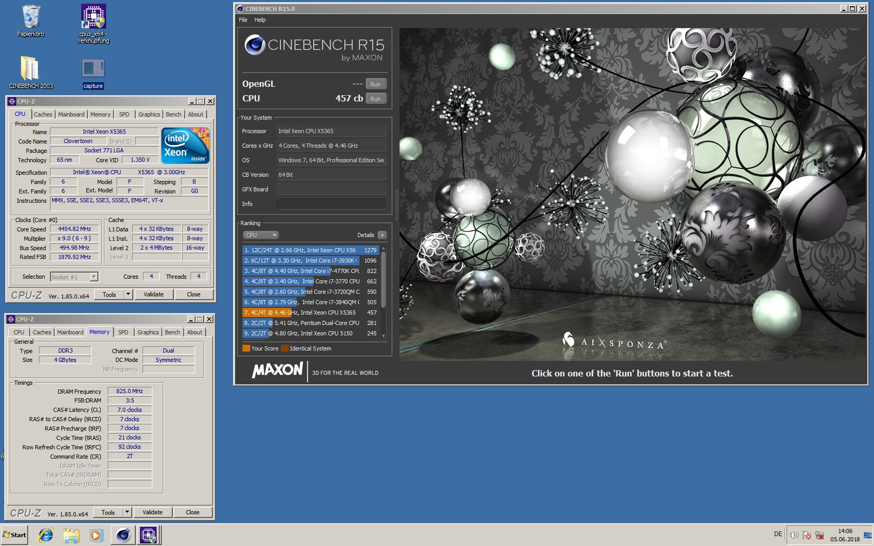This screenshot has height=546, width=874.
Task: Click the MAXON logo in Cinebench
Action: [x=277, y=370]
